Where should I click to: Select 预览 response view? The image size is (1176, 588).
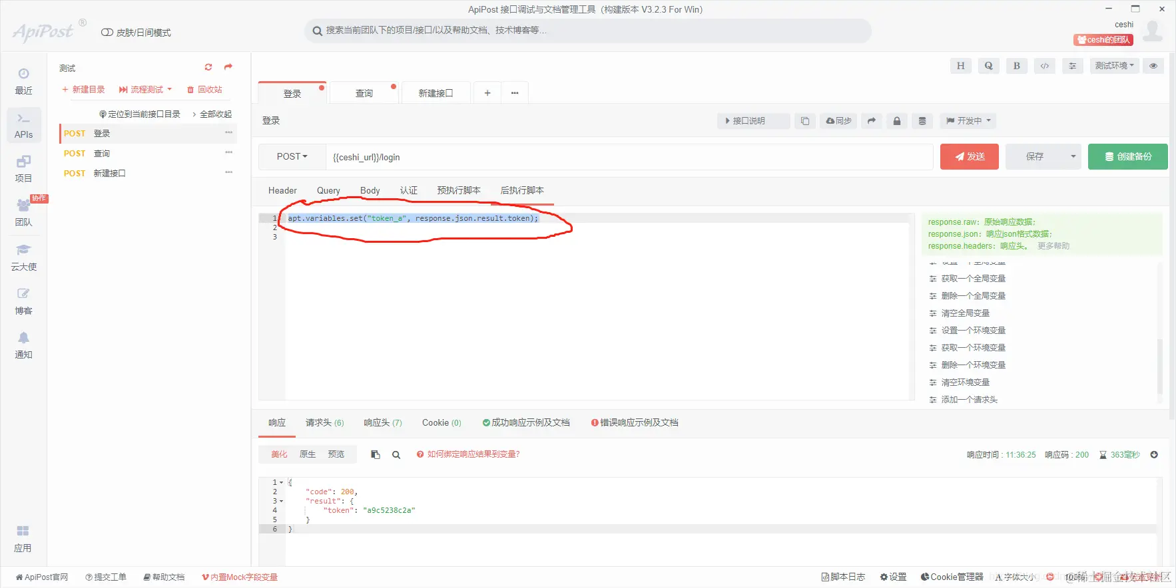click(x=336, y=454)
